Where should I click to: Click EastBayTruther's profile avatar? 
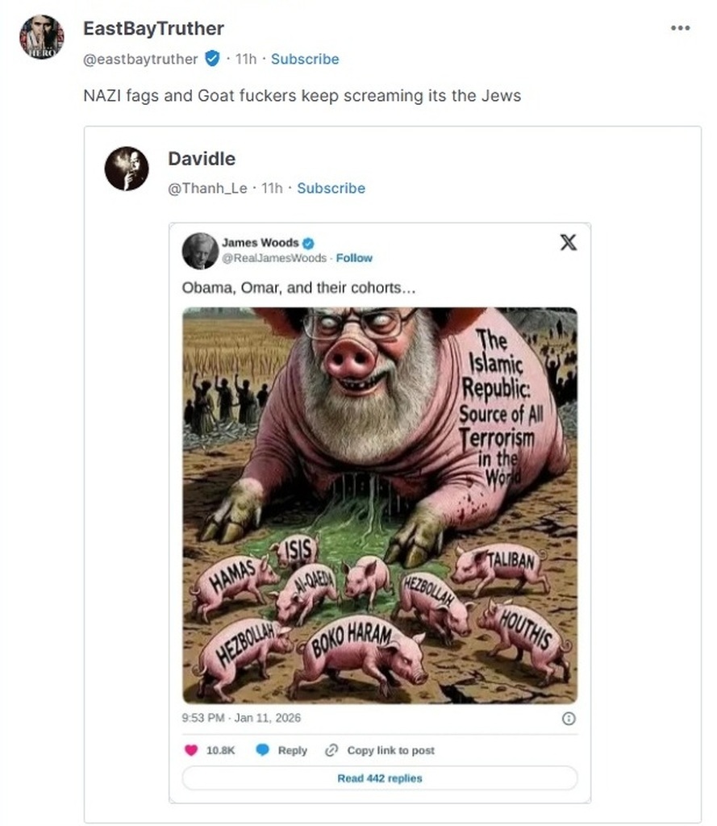[41, 36]
